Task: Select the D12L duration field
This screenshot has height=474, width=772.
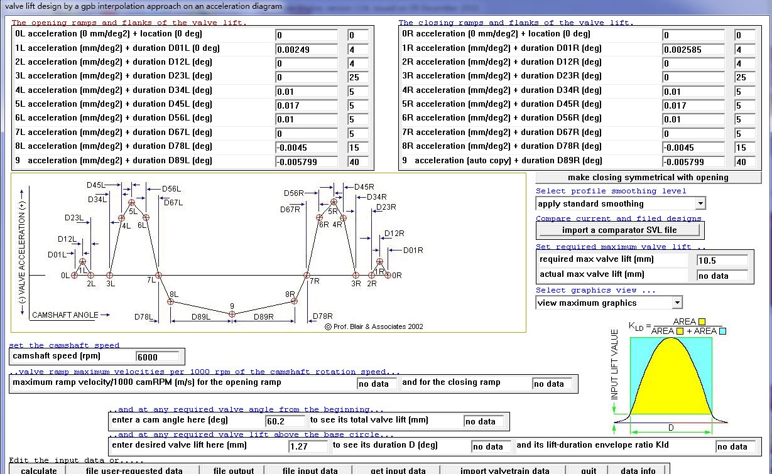Action: coord(359,63)
